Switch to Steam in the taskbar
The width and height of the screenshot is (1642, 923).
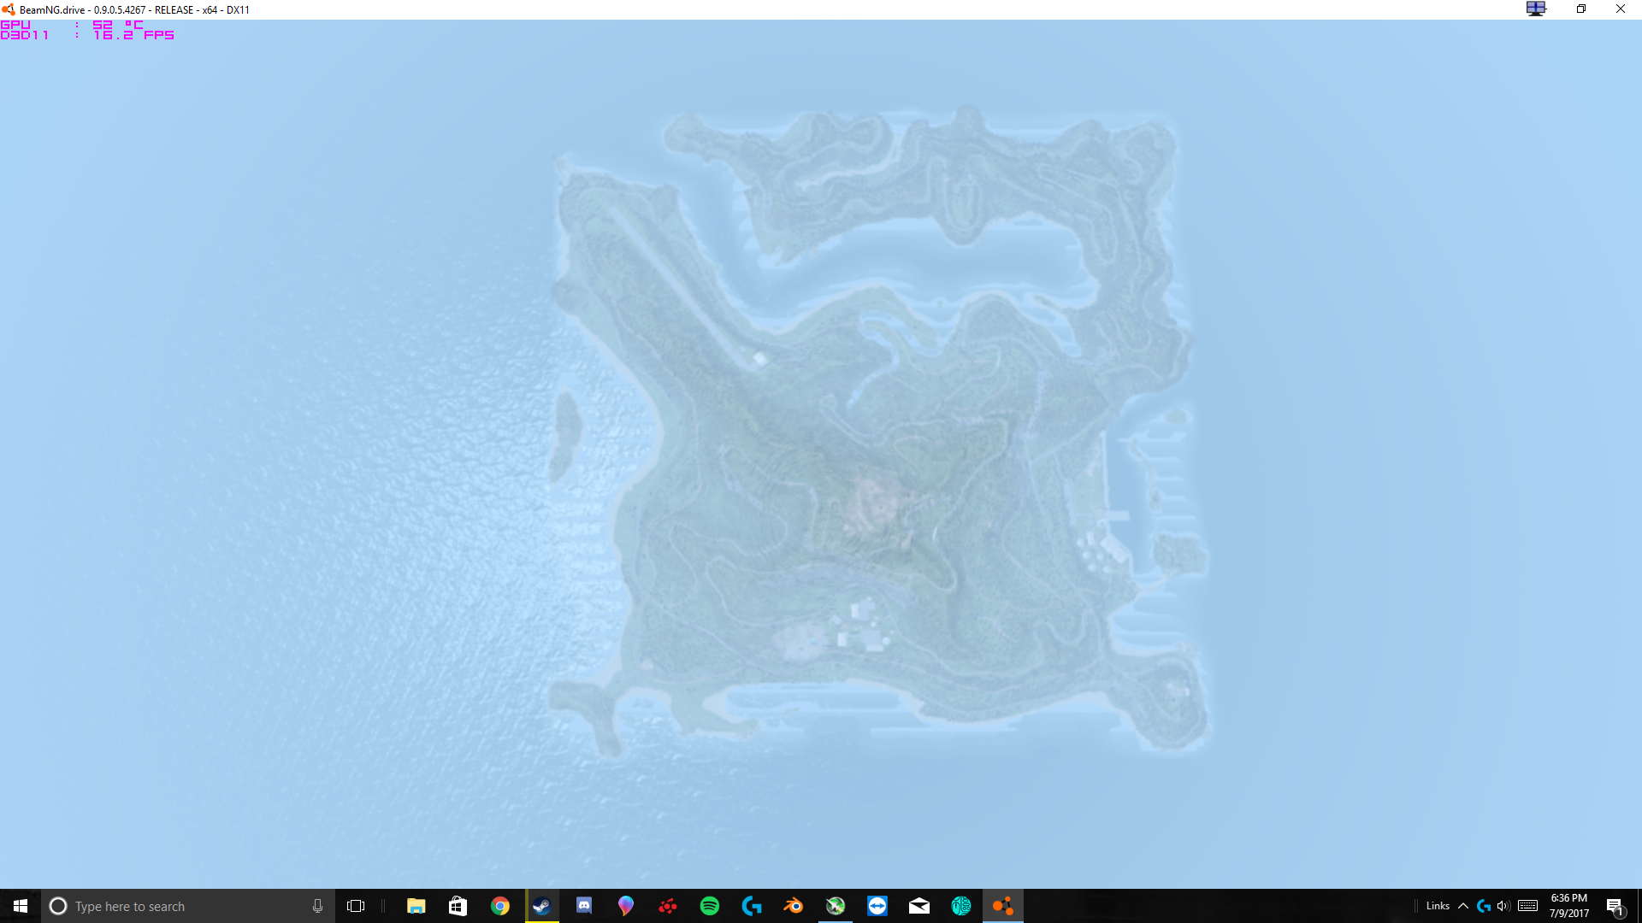click(542, 906)
